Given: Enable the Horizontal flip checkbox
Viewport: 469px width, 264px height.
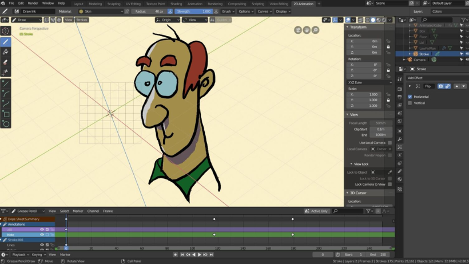Looking at the screenshot, I should coord(410,97).
